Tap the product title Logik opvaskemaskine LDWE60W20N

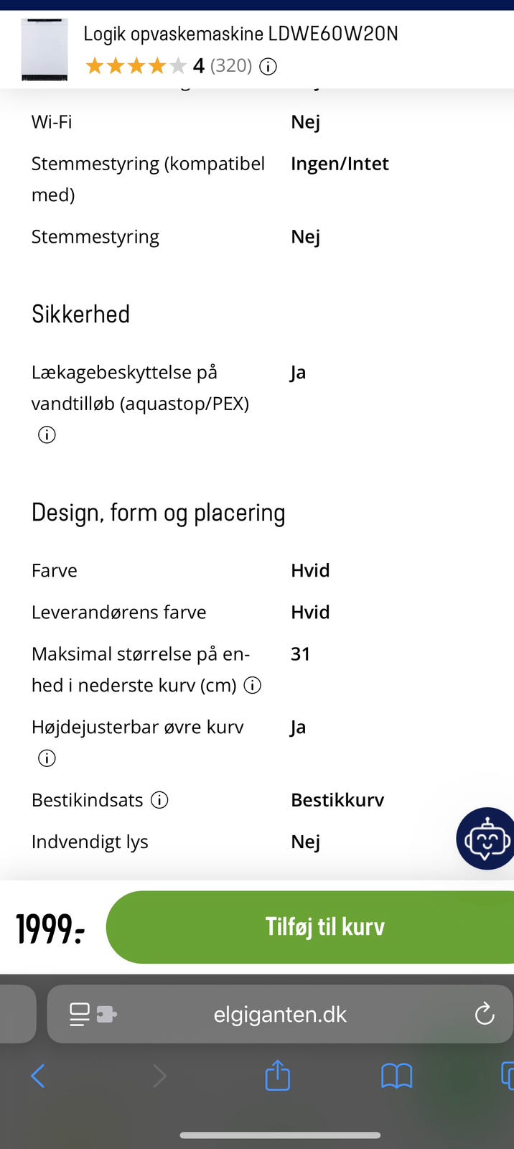(241, 33)
